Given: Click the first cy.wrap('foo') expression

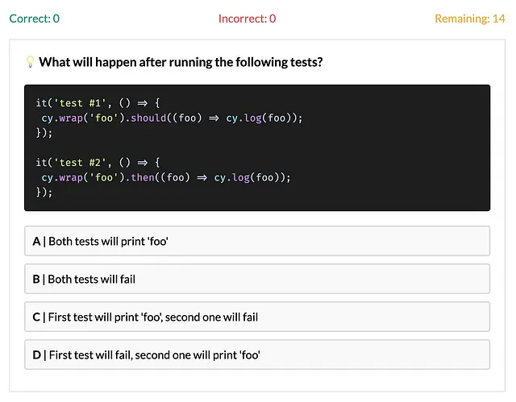Looking at the screenshot, I should [83, 118].
